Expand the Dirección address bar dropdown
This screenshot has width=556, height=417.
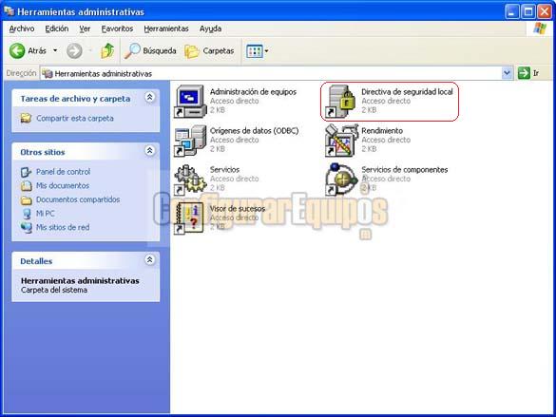[x=508, y=73]
